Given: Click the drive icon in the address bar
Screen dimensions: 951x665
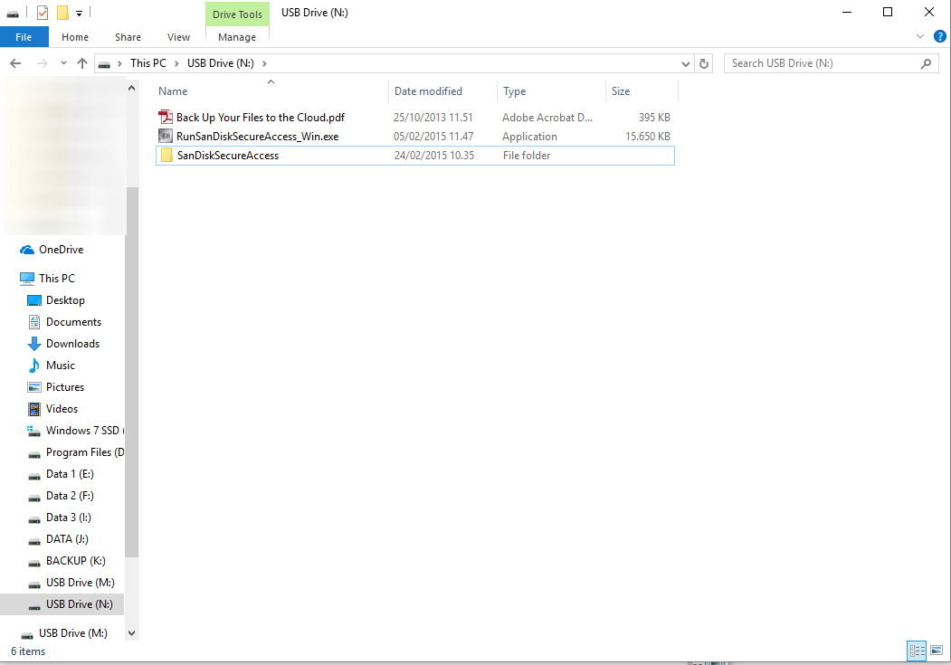Looking at the screenshot, I should (104, 63).
